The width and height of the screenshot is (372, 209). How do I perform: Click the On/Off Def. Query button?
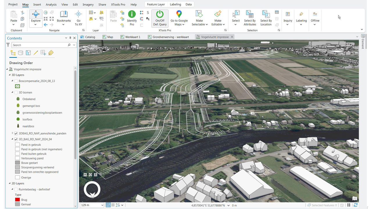pos(160,17)
